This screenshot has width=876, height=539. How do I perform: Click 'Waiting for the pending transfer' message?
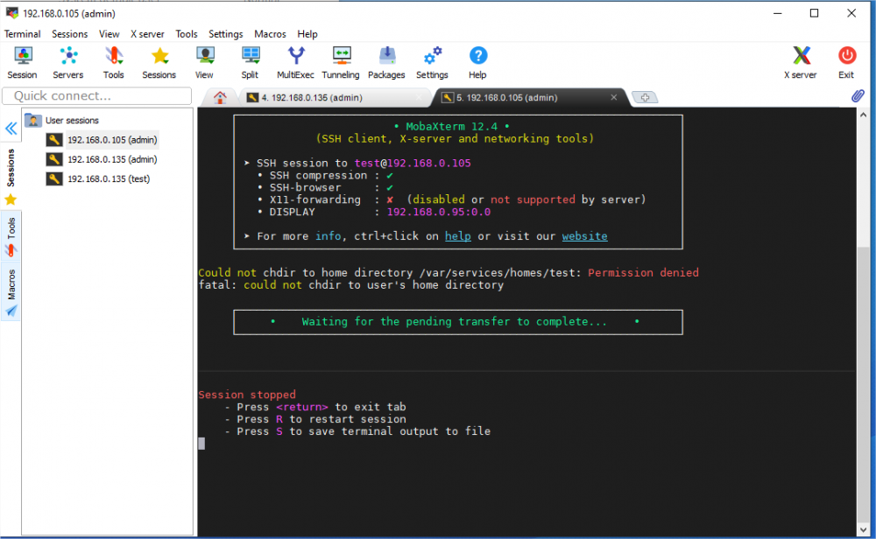(x=454, y=322)
